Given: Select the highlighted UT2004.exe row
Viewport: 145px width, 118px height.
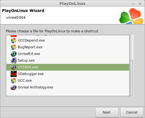Looking at the screenshot, I should pos(68,67).
